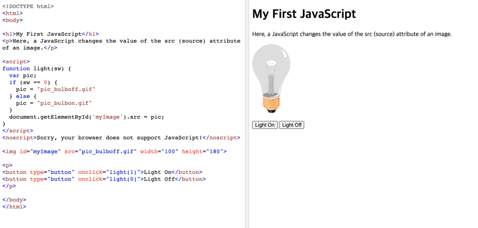Click the var pic; code line

point(23,75)
